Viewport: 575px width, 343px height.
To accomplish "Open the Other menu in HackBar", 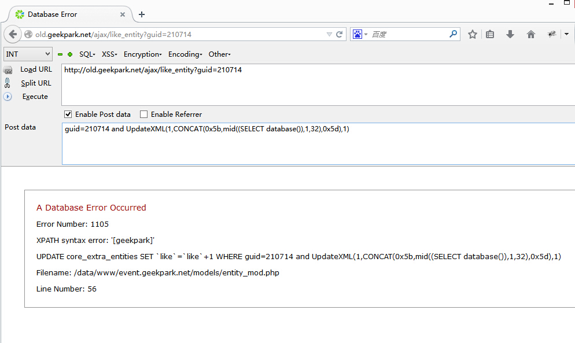I will (220, 54).
